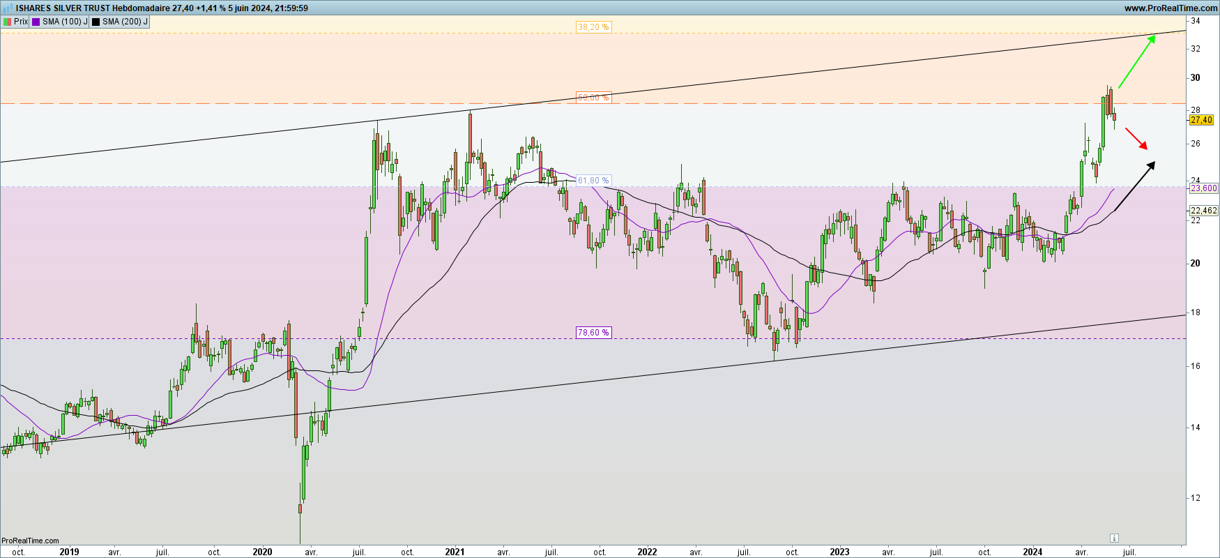Click the 38,20 % Fibonacci level label
Screen dimensions: 1220x558
pos(593,27)
